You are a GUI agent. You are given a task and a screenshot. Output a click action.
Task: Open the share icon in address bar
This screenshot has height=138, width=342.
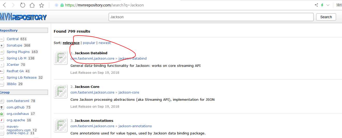click(316, 5)
